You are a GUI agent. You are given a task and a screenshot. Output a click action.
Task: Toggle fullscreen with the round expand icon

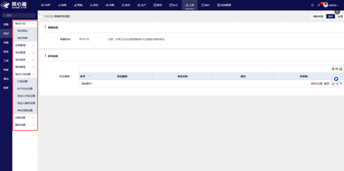[337, 12]
